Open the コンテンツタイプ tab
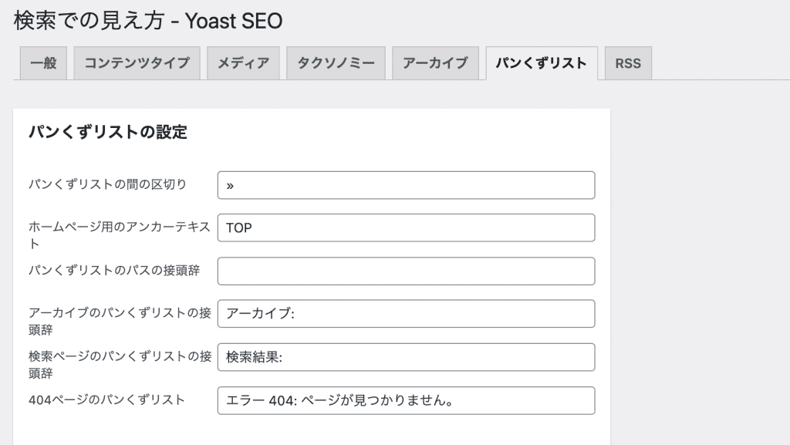This screenshot has width=790, height=445. pos(137,63)
